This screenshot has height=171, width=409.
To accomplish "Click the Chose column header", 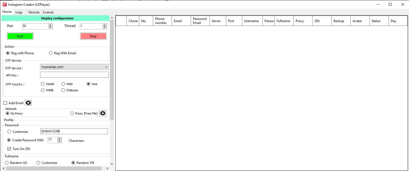I will coord(133,21).
